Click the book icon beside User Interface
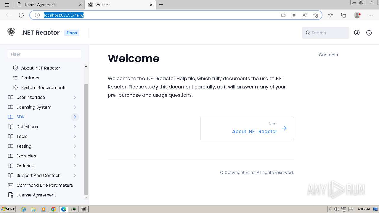 11,97
